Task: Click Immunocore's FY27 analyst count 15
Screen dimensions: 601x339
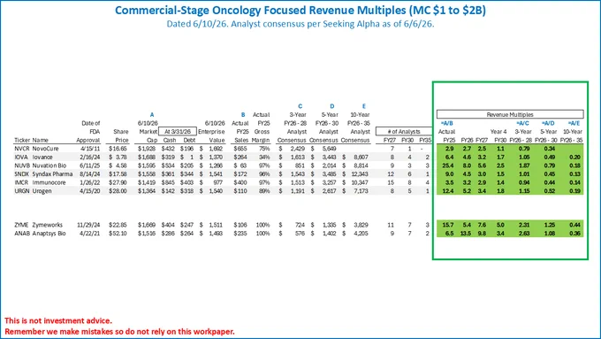Action: pyautogui.click(x=391, y=182)
